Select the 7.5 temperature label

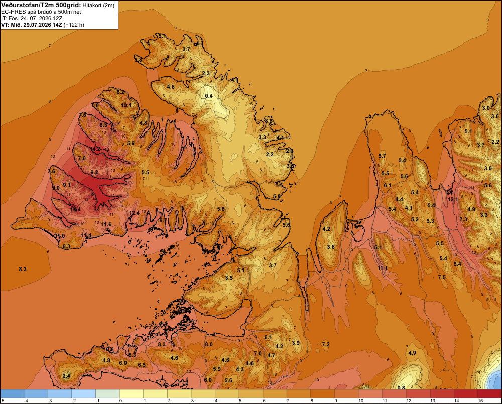point(442,277)
